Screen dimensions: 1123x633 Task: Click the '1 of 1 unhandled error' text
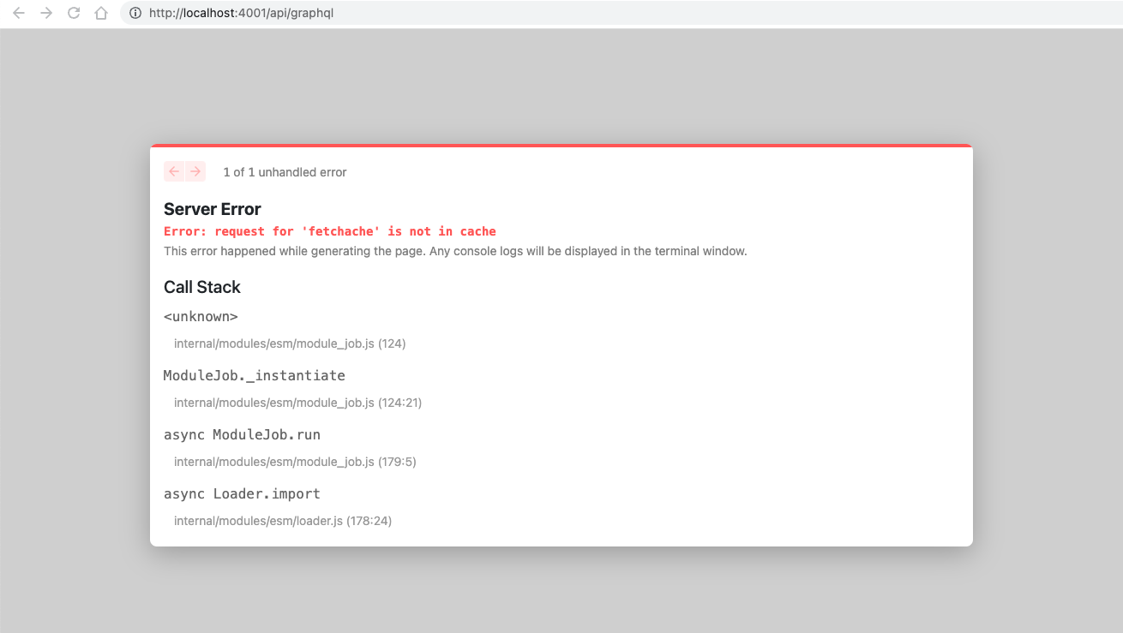click(285, 172)
